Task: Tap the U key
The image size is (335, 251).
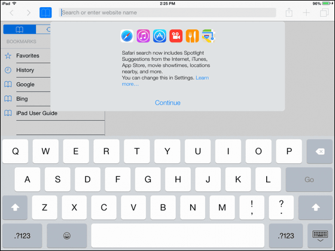Action: click(197, 151)
